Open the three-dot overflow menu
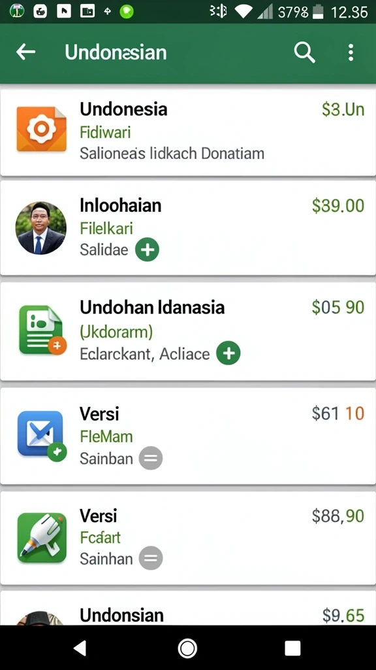This screenshot has width=376, height=670. (x=351, y=52)
